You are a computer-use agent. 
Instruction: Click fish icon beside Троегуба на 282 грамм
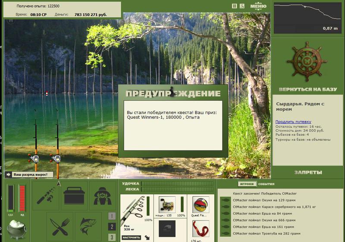coord(226,233)
